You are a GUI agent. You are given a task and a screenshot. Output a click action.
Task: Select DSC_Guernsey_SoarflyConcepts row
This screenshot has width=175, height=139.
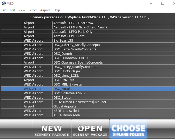click(88, 63)
